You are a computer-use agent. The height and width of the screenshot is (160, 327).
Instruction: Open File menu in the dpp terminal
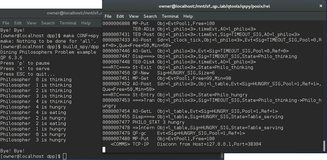[x=6, y=23]
